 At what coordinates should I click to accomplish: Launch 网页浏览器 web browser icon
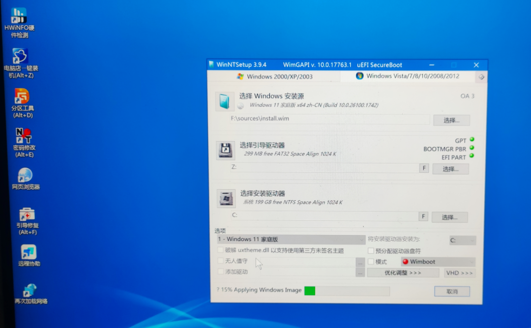pyautogui.click(x=25, y=175)
